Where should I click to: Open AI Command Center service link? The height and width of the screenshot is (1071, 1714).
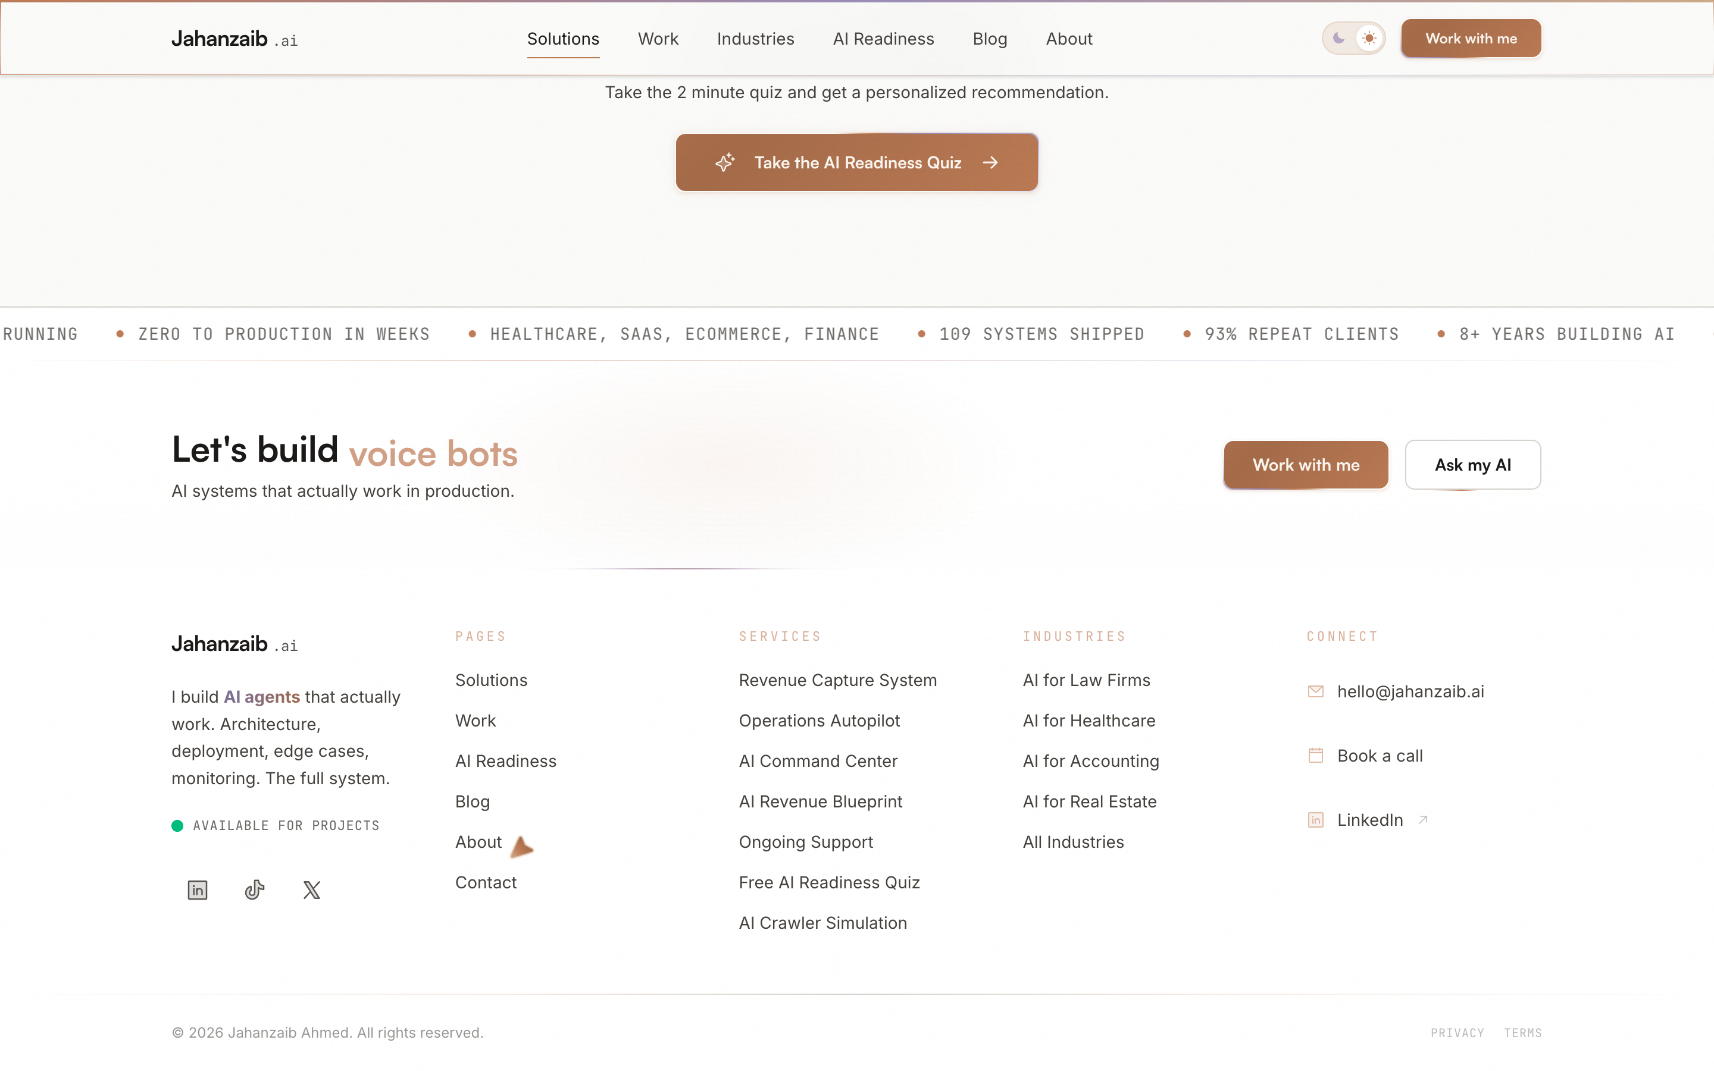click(817, 761)
